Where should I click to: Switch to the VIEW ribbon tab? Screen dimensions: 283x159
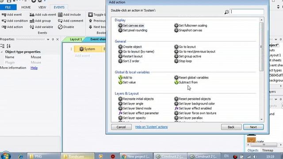pos(42,8)
